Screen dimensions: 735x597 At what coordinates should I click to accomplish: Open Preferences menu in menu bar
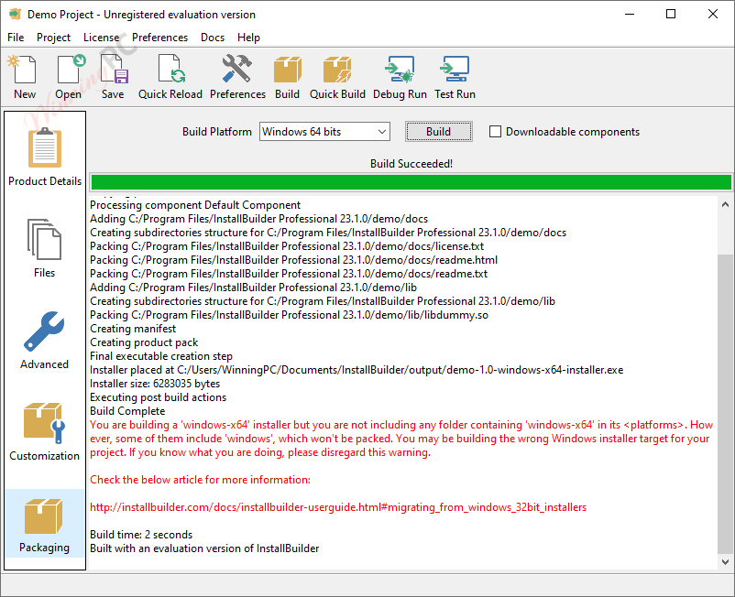pyautogui.click(x=159, y=38)
